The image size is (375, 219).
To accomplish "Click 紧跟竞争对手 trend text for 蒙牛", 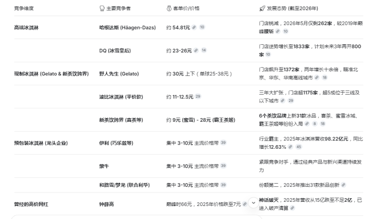I will [310, 166].
